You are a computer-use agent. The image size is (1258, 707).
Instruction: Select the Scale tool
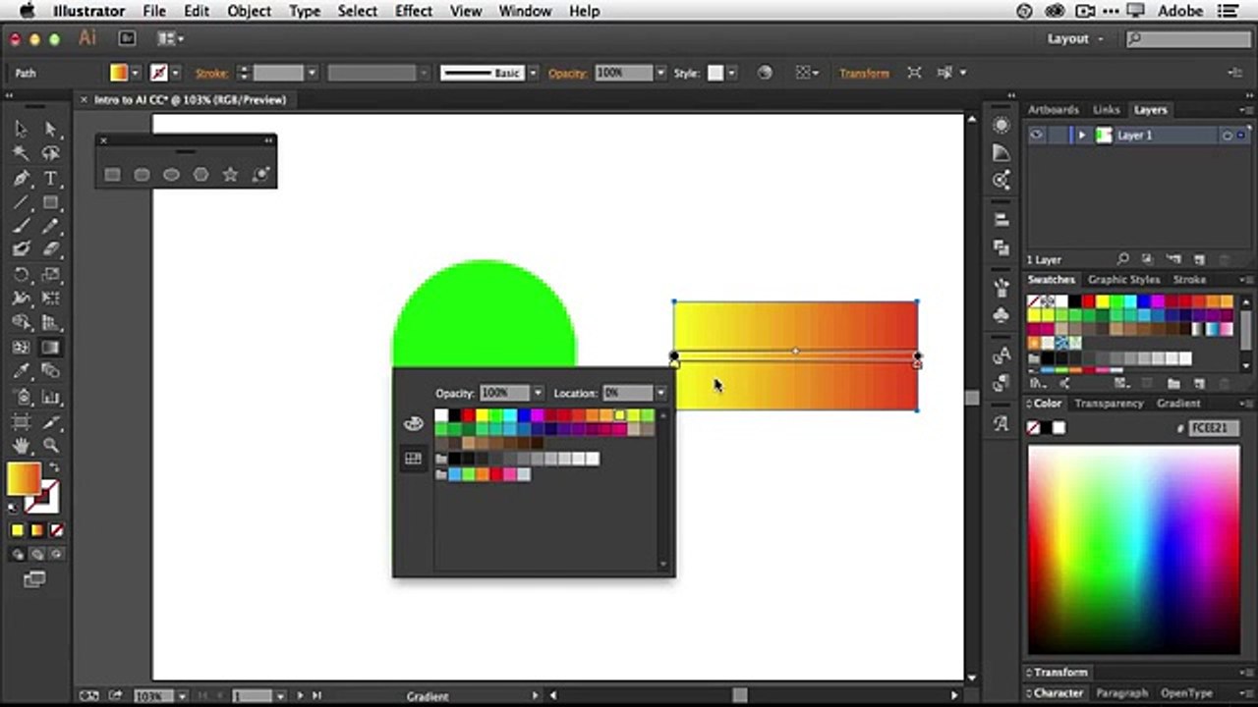point(51,275)
